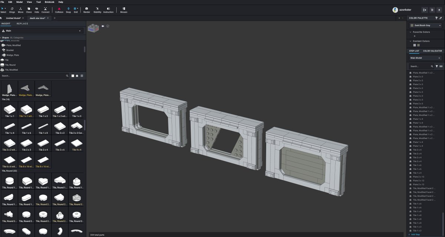Switch parts to grid view
445x237 pixels.
click(x=82, y=76)
